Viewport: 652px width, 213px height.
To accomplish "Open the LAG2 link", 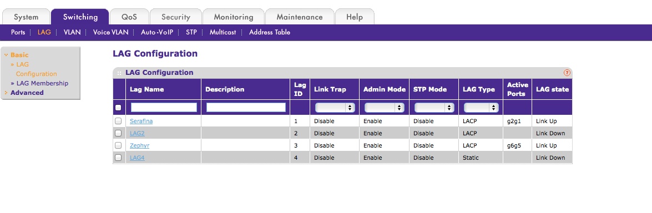I will click(x=137, y=133).
